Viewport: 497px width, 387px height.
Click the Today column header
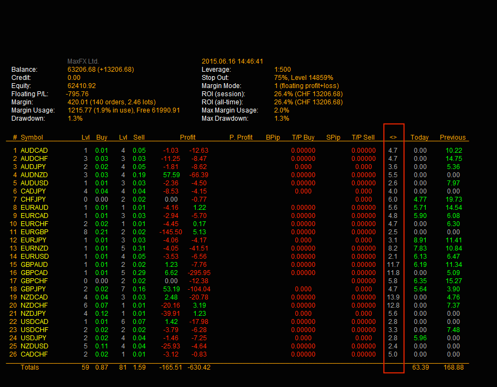click(419, 138)
